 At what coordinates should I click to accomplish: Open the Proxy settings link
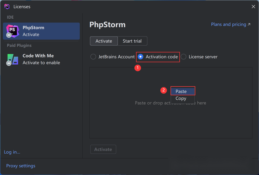pos(21,166)
